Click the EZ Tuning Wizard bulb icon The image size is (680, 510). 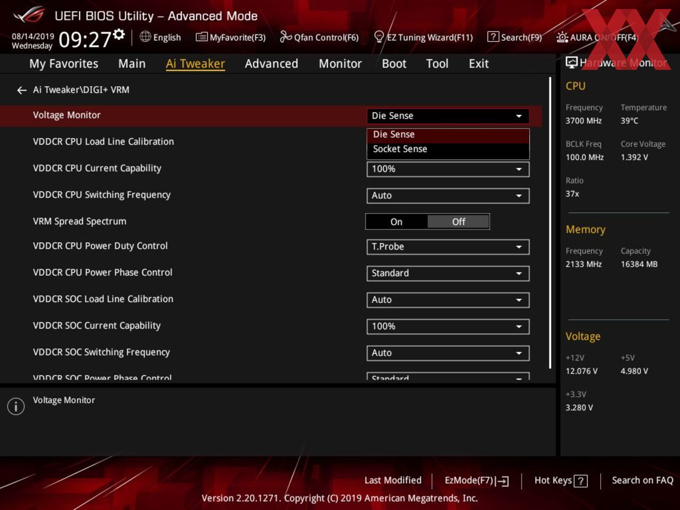pos(379,36)
